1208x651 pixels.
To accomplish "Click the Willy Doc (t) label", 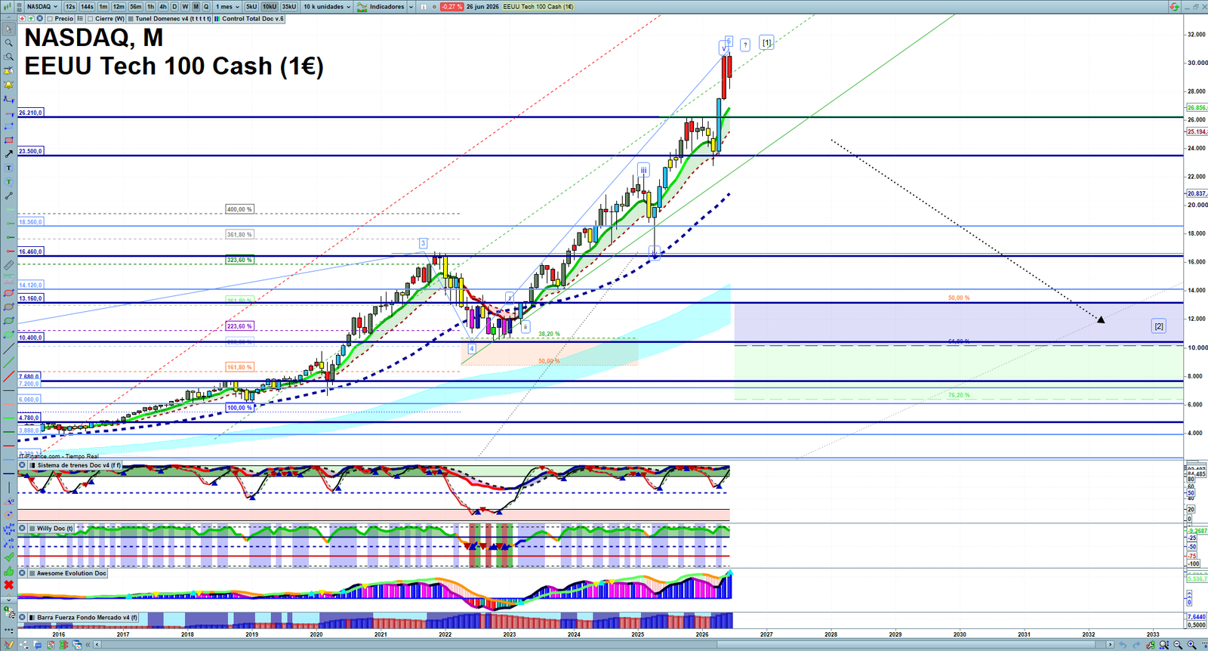I will click(x=55, y=529).
